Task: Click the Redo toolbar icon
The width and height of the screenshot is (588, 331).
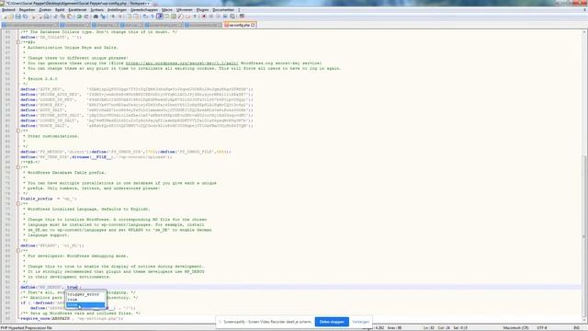Action: [85, 17]
